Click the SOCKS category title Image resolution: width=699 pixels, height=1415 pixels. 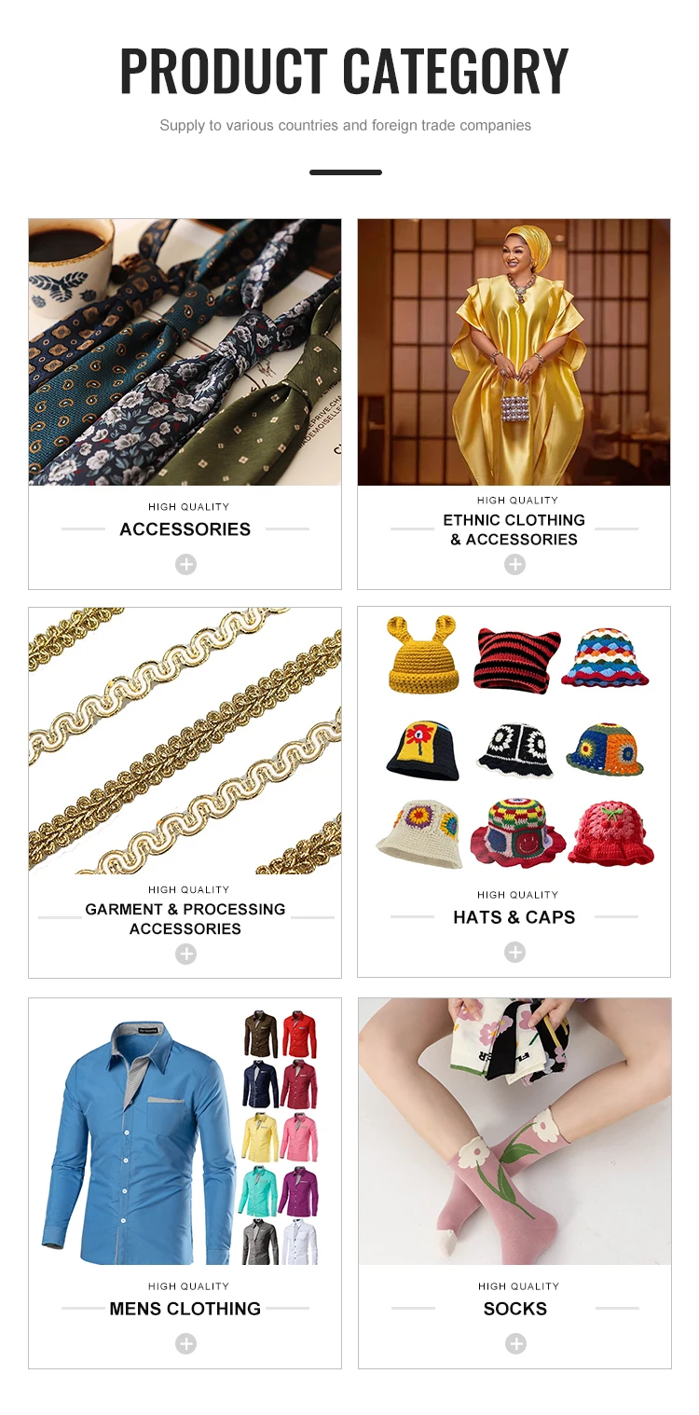tap(515, 1309)
